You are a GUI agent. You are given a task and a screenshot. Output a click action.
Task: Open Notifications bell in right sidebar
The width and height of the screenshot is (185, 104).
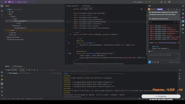tap(183, 6)
